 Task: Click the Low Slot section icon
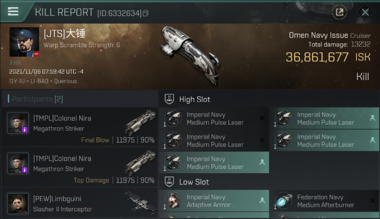click(x=170, y=182)
